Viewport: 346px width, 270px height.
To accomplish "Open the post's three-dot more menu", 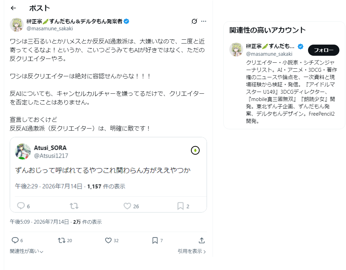I will [204, 21].
